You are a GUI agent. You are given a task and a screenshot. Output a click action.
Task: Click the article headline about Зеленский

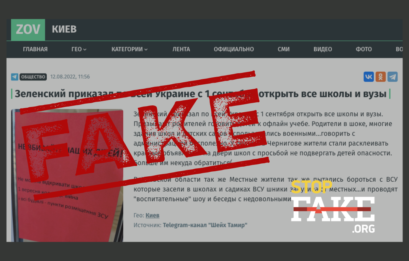point(201,94)
